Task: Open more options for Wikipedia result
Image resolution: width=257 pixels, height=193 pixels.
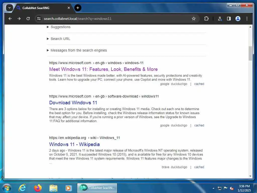Action: point(191,167)
